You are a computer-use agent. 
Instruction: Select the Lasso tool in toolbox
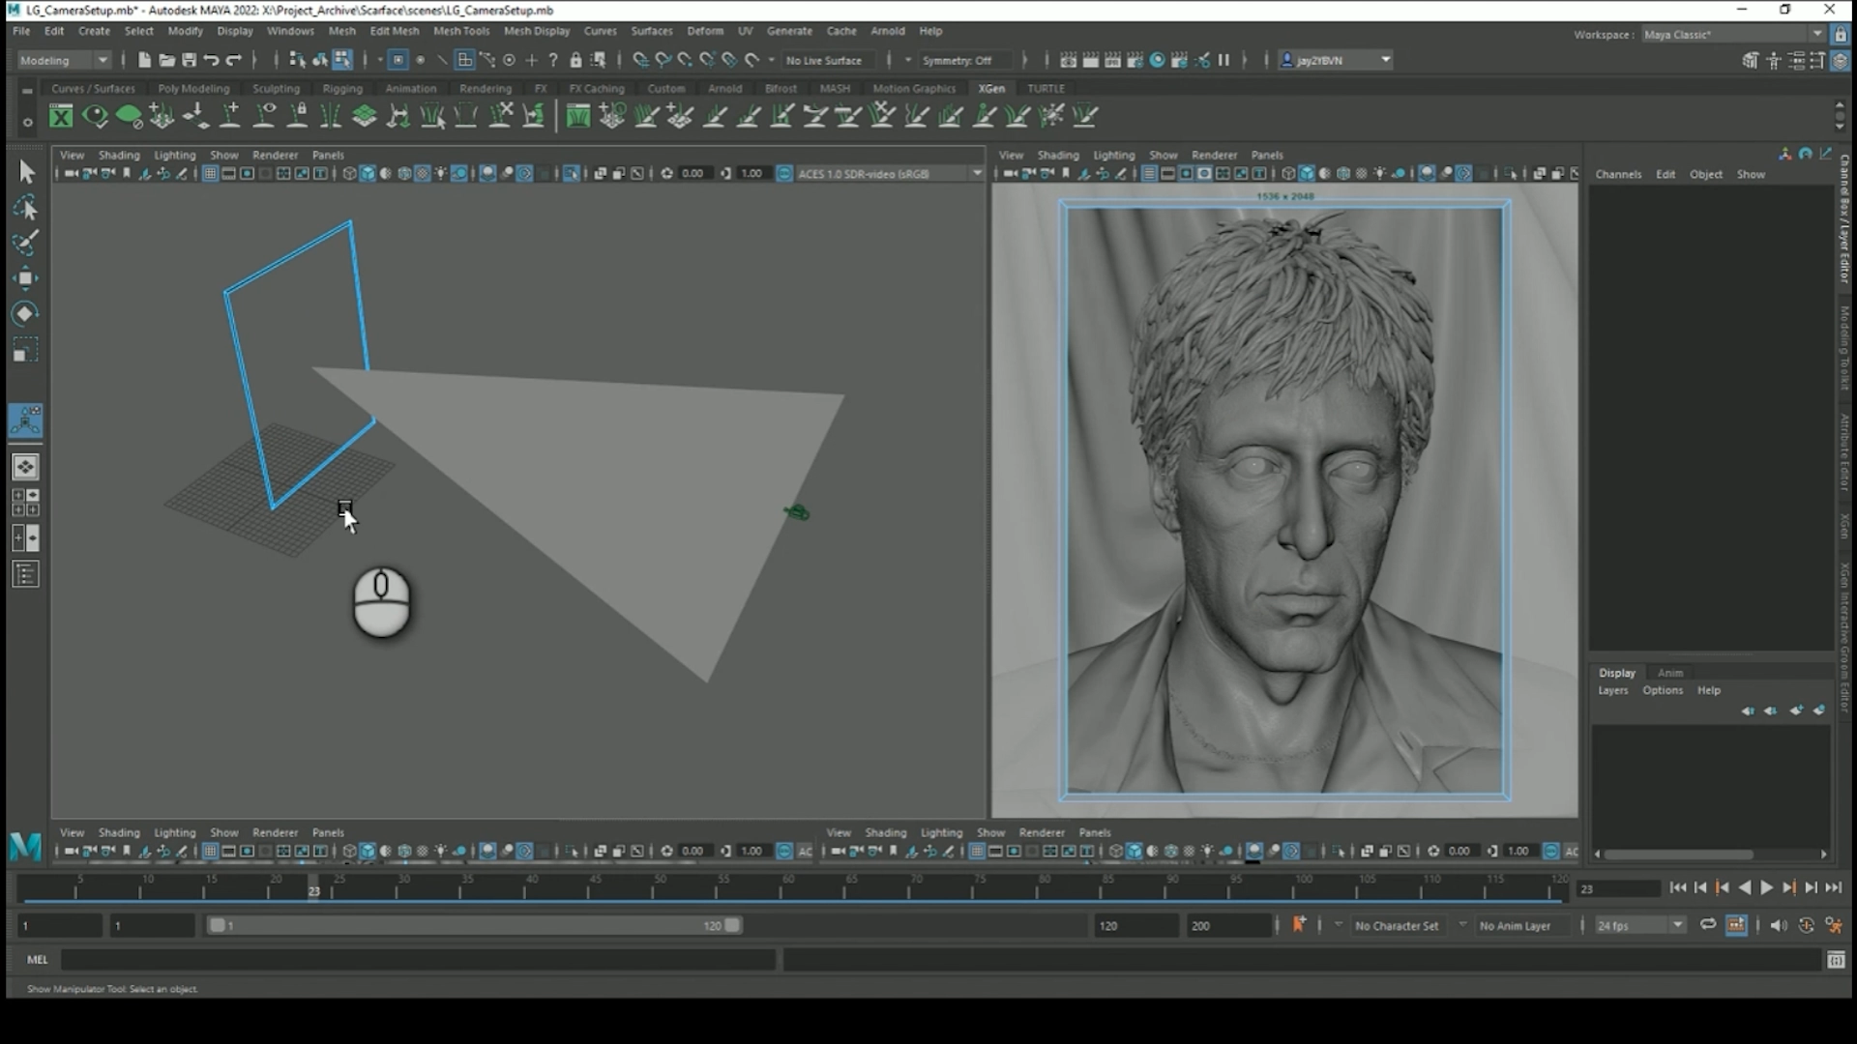[25, 208]
